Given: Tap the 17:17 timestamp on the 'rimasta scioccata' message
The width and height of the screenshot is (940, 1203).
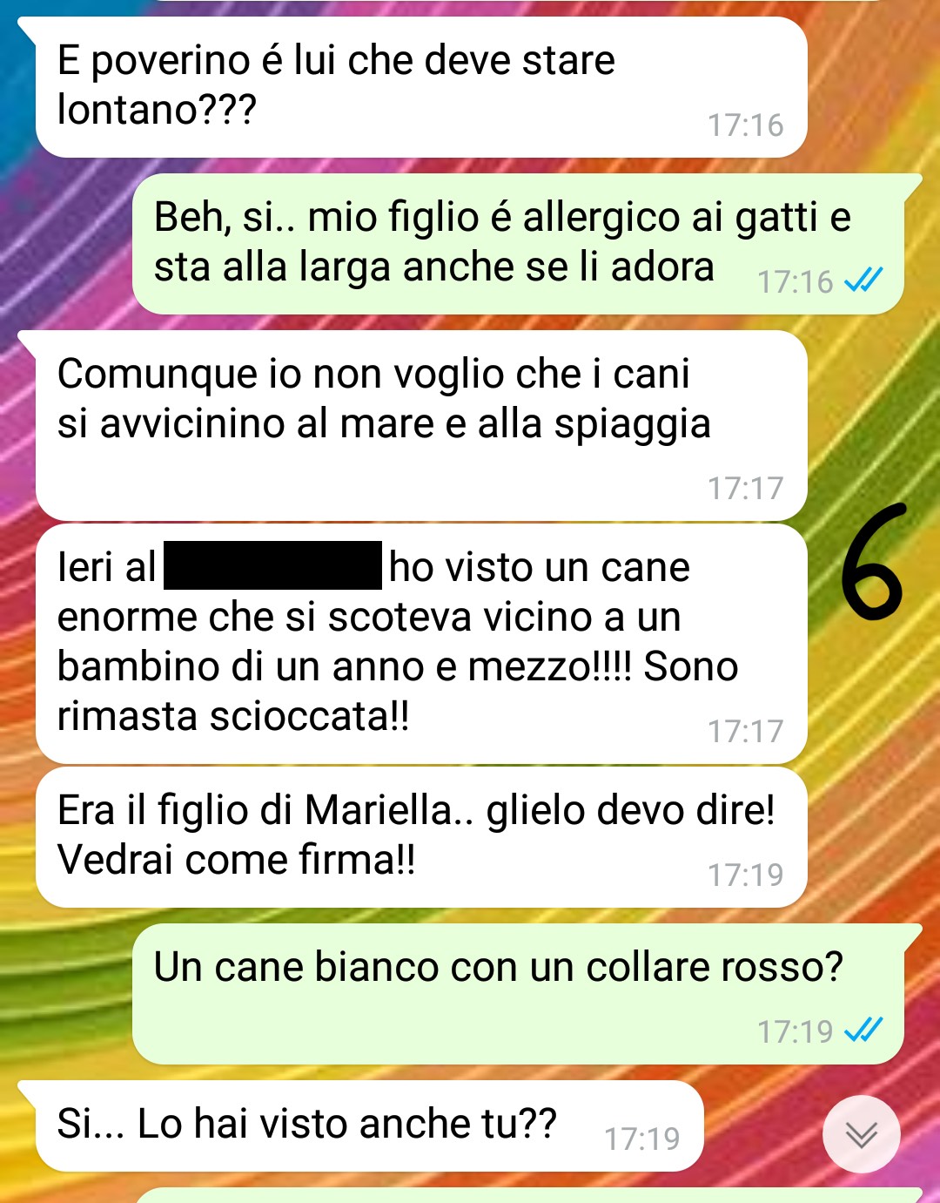Looking at the screenshot, I should point(745,732).
